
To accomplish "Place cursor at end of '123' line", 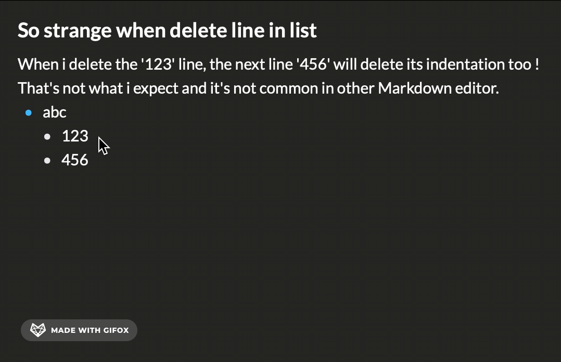I will pos(89,136).
